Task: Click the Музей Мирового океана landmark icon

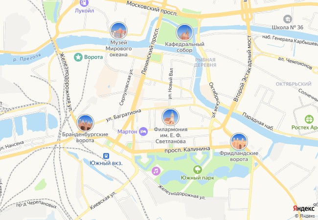Action: coord(119,31)
